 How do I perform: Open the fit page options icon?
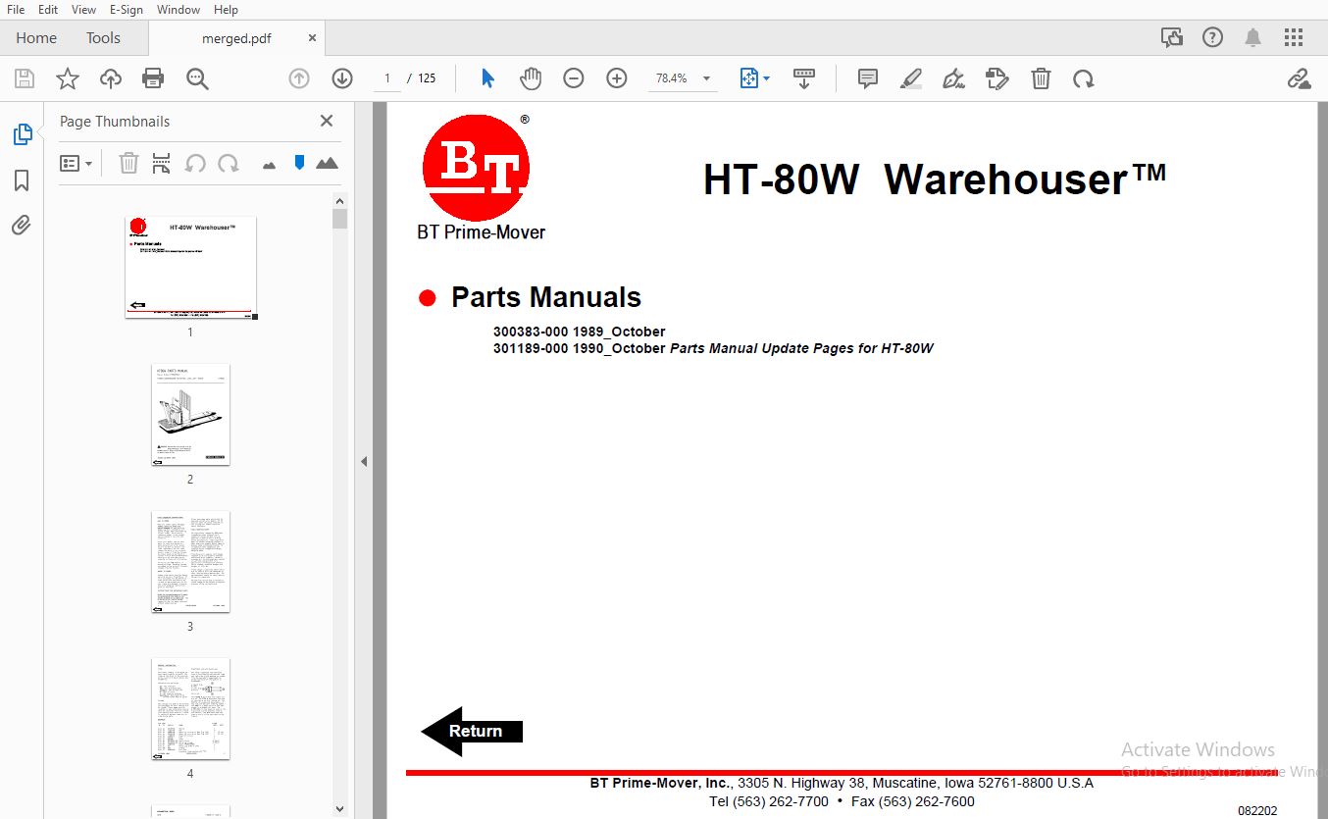[x=754, y=78]
